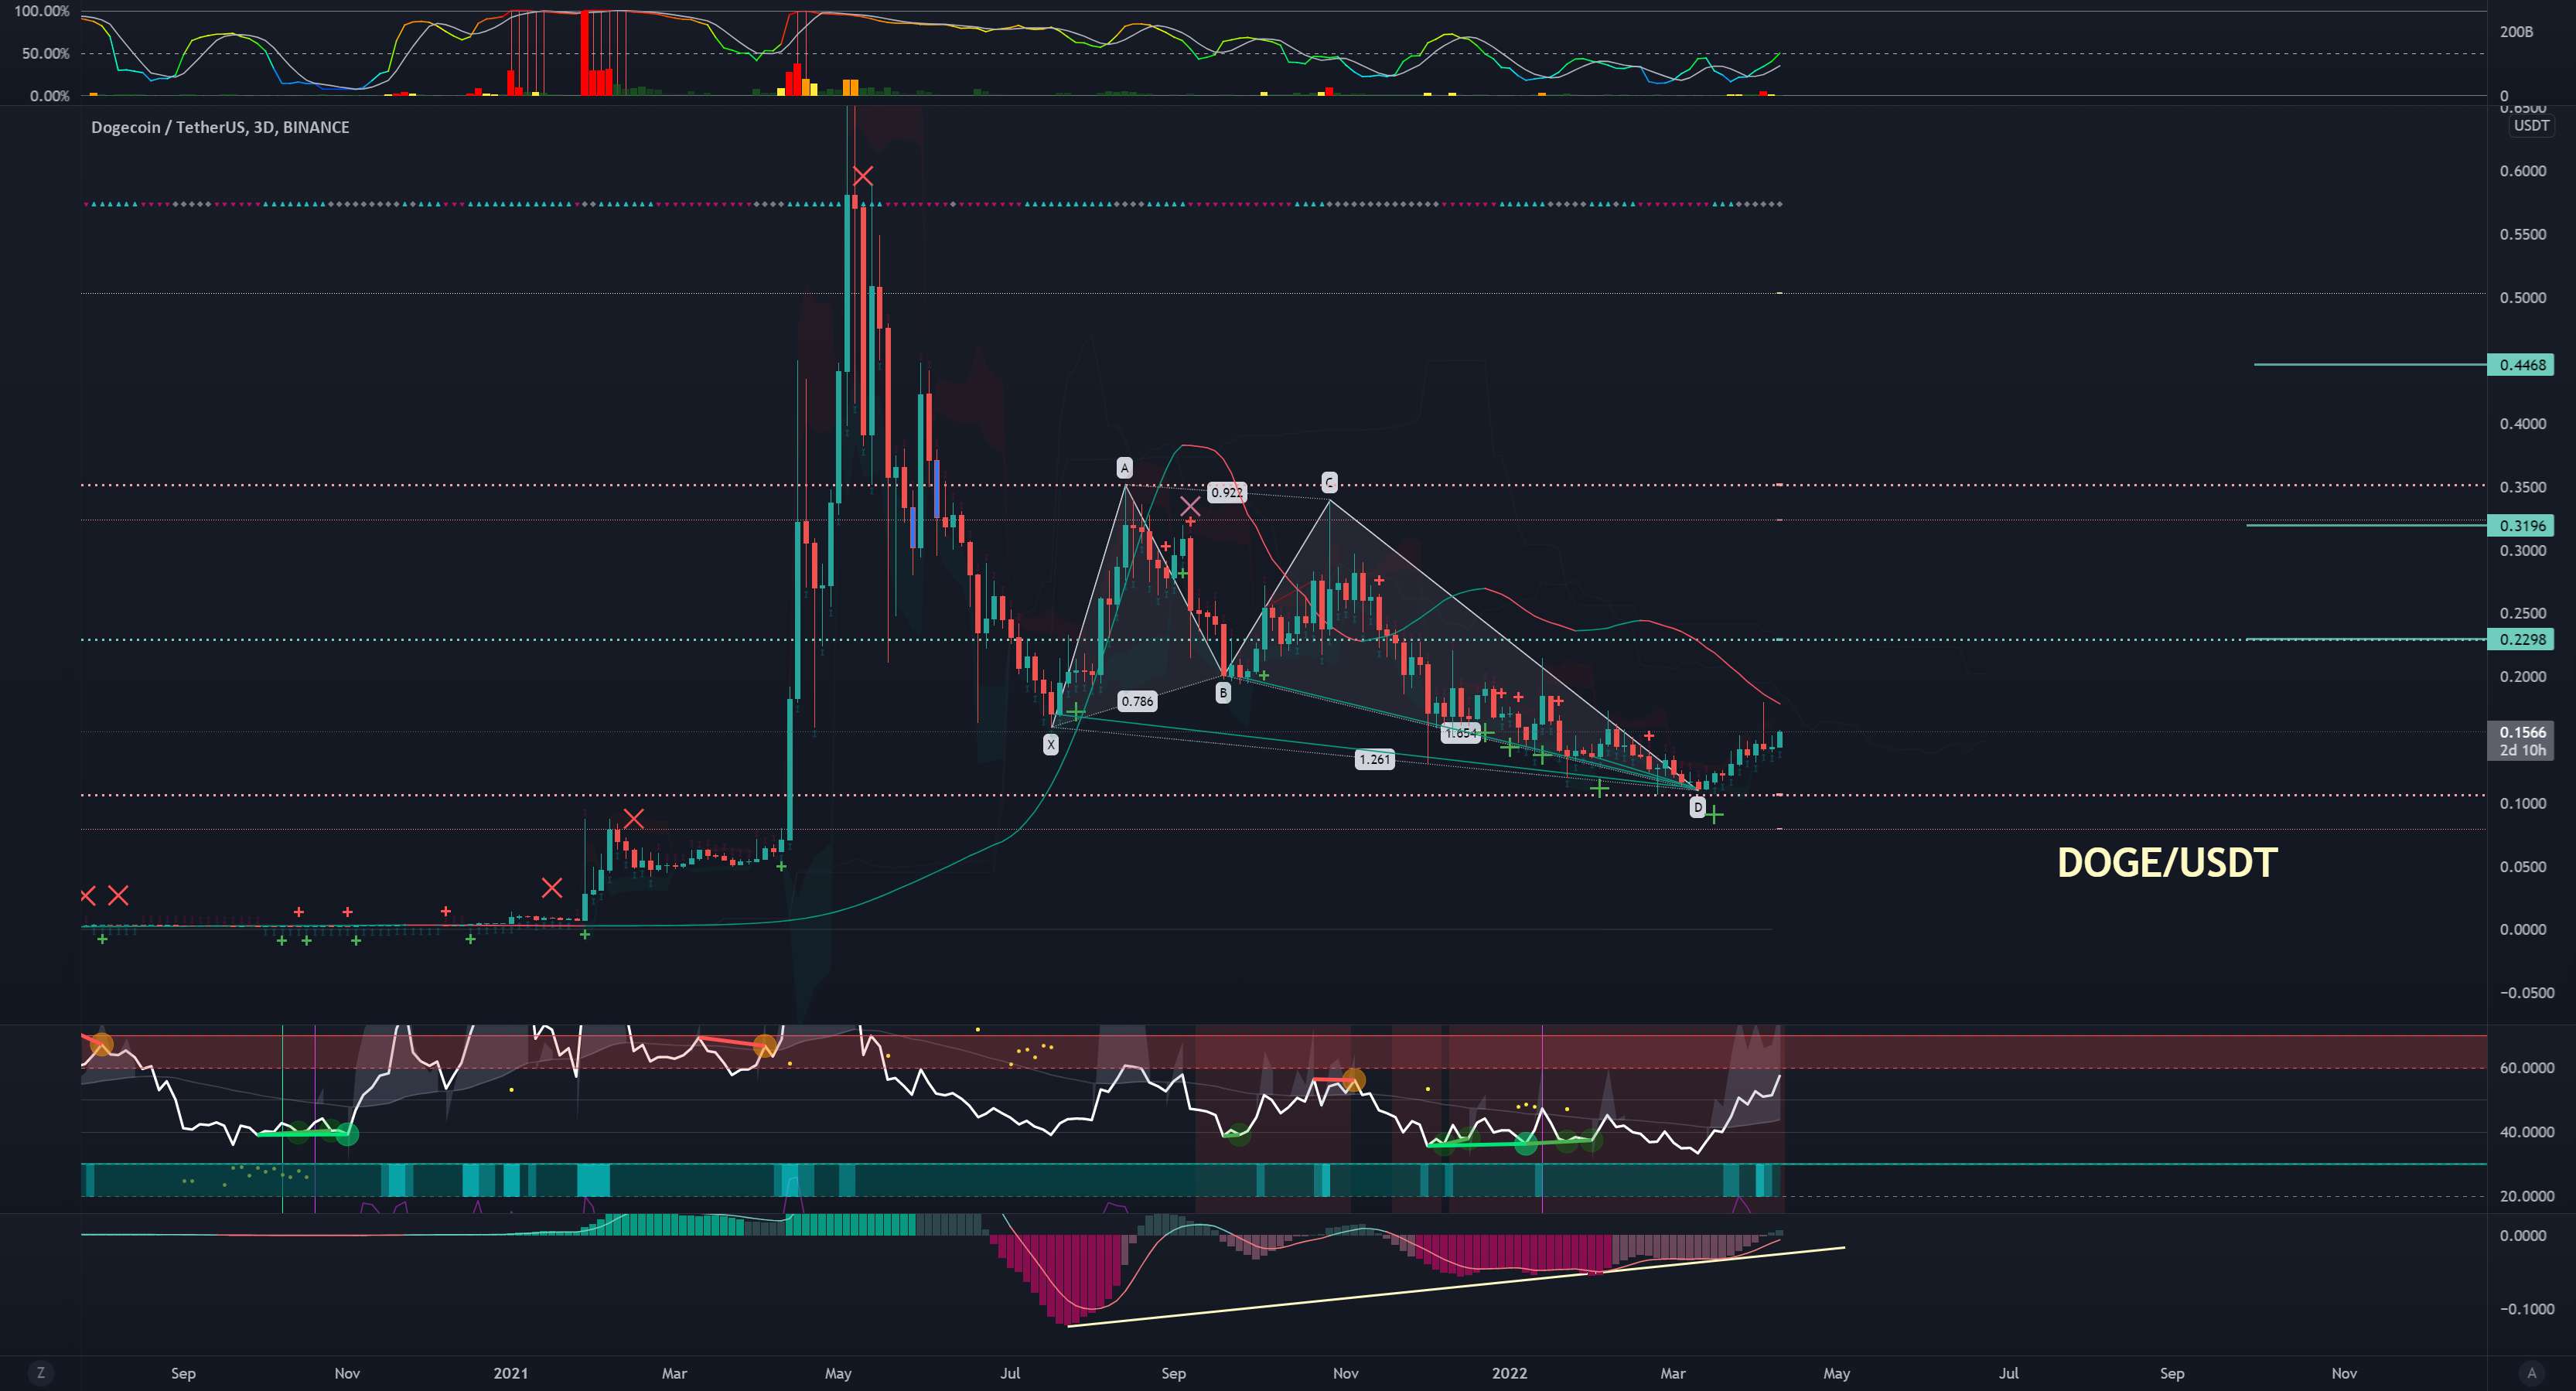
Task: Select harmonic pattern point label X
Action: (x=1050, y=744)
